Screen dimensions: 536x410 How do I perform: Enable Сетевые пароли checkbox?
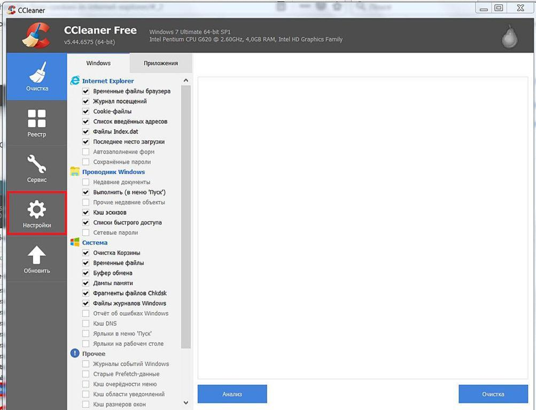(x=86, y=232)
